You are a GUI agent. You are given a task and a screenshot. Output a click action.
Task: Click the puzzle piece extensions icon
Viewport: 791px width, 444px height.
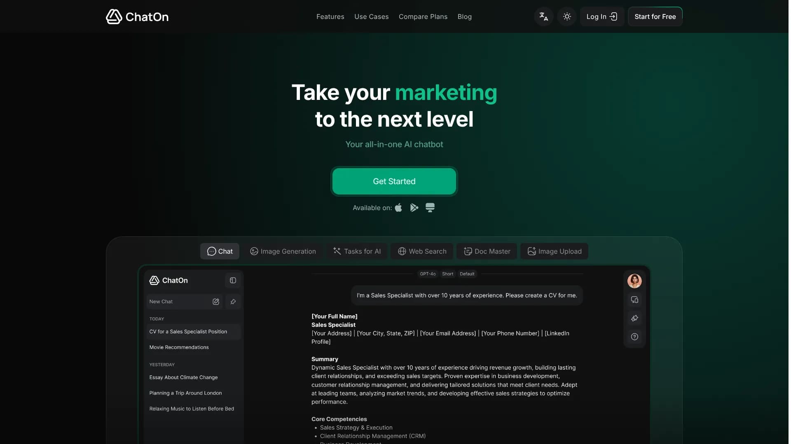click(x=634, y=318)
